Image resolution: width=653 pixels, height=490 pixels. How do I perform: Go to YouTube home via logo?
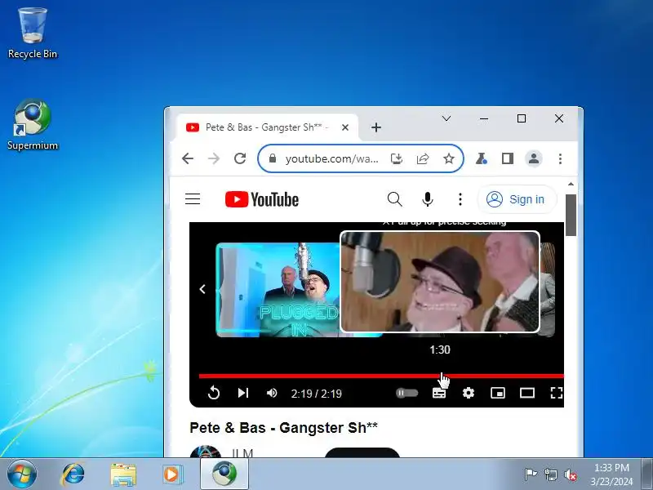coord(261,199)
